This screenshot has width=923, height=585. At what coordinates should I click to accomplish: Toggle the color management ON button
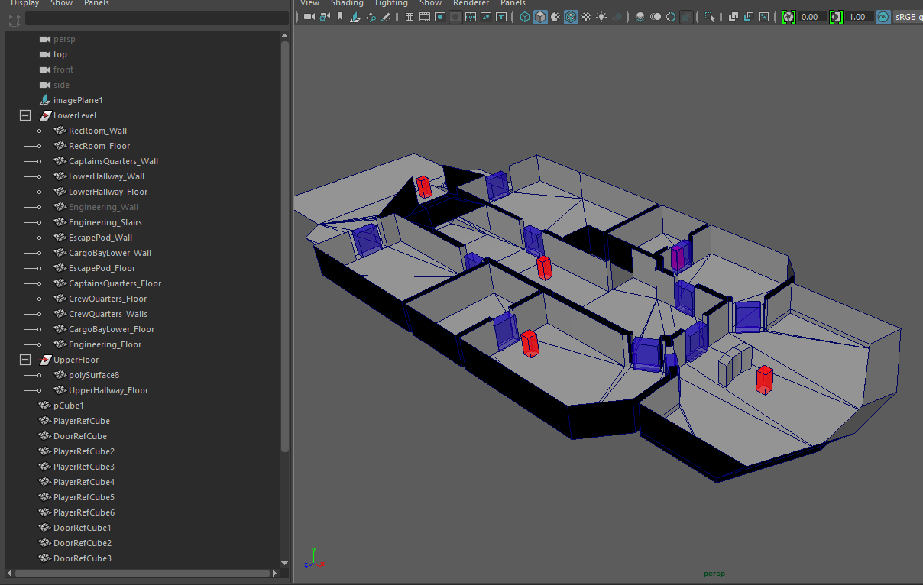pyautogui.click(x=883, y=17)
